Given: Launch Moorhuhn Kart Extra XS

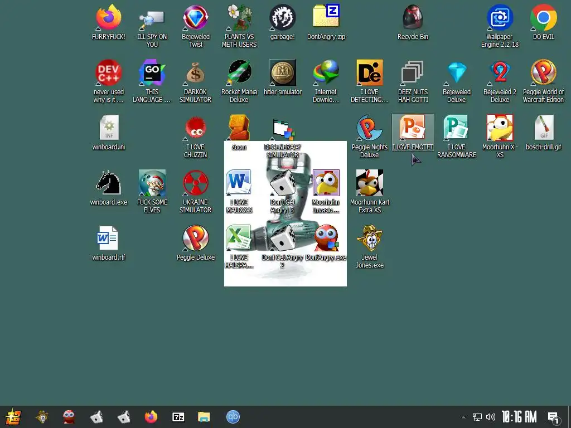Looking at the screenshot, I should [369, 192].
